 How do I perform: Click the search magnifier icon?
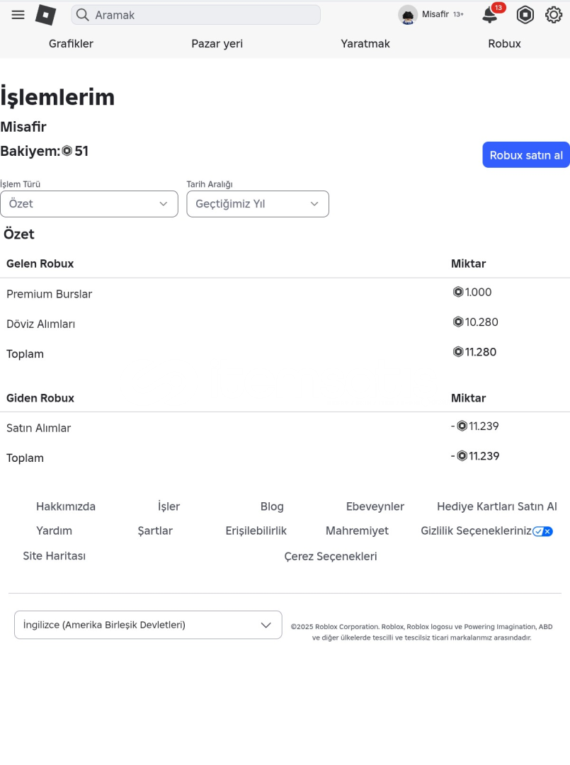click(83, 15)
